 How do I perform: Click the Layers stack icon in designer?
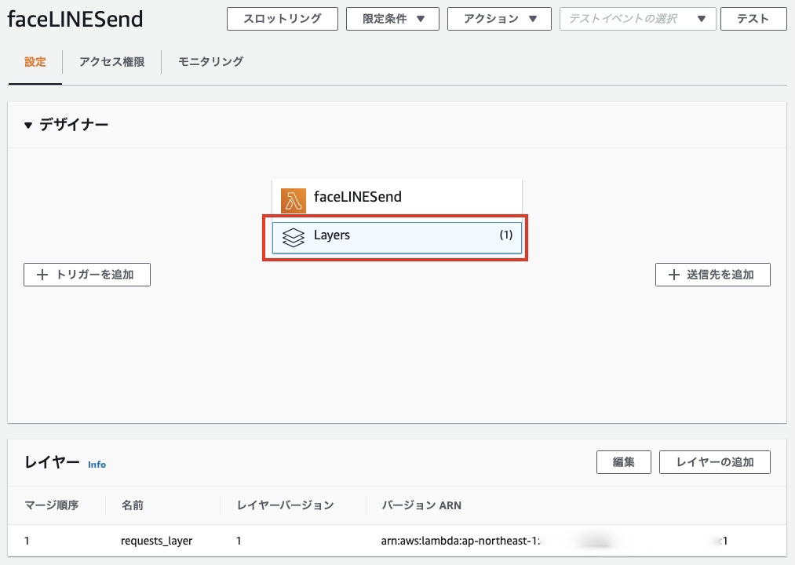pyautogui.click(x=293, y=237)
